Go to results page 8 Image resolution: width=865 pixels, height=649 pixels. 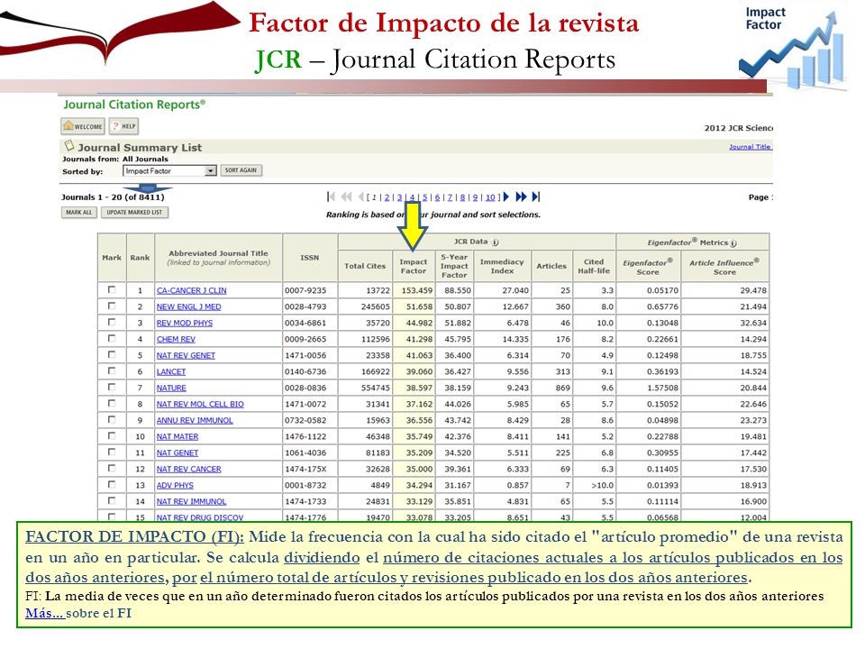point(463,197)
